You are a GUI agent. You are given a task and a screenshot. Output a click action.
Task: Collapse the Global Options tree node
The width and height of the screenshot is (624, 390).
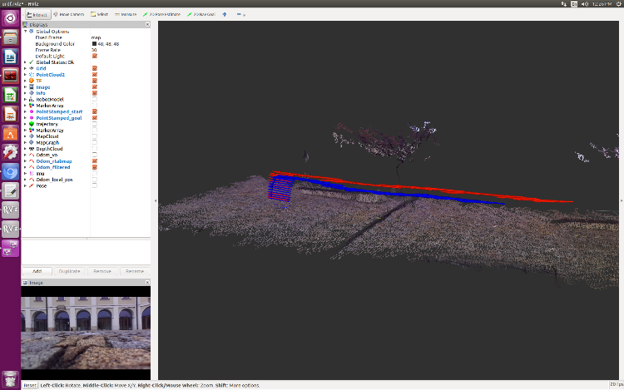coord(26,31)
